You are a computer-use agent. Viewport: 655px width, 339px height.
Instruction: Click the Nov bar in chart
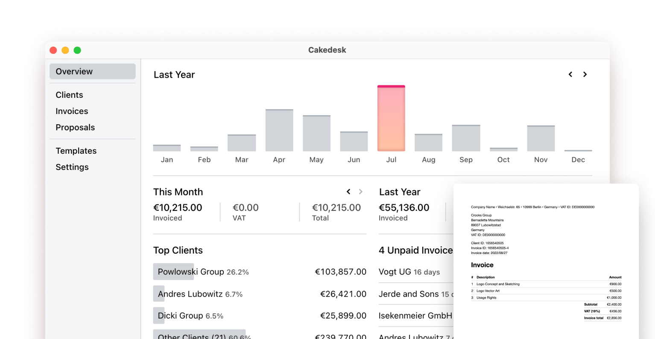click(541, 138)
